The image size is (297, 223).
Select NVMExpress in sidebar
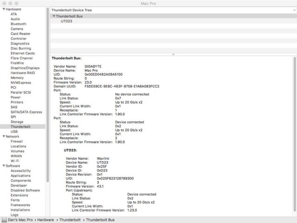tap(21, 83)
